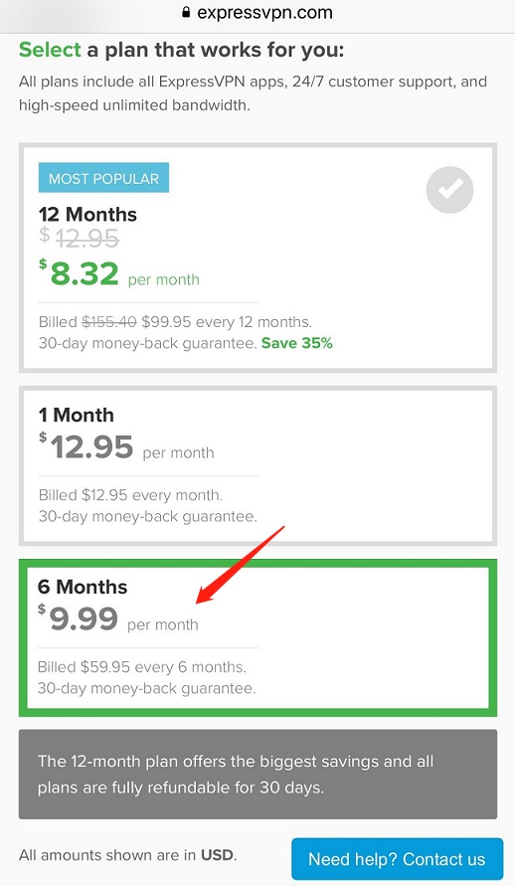Click the MOST POPULAR badge
The height and width of the screenshot is (886, 515).
coord(104,179)
